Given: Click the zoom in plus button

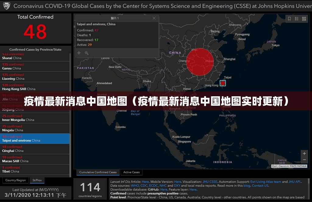Looking at the screenshot, I should click(304, 154).
